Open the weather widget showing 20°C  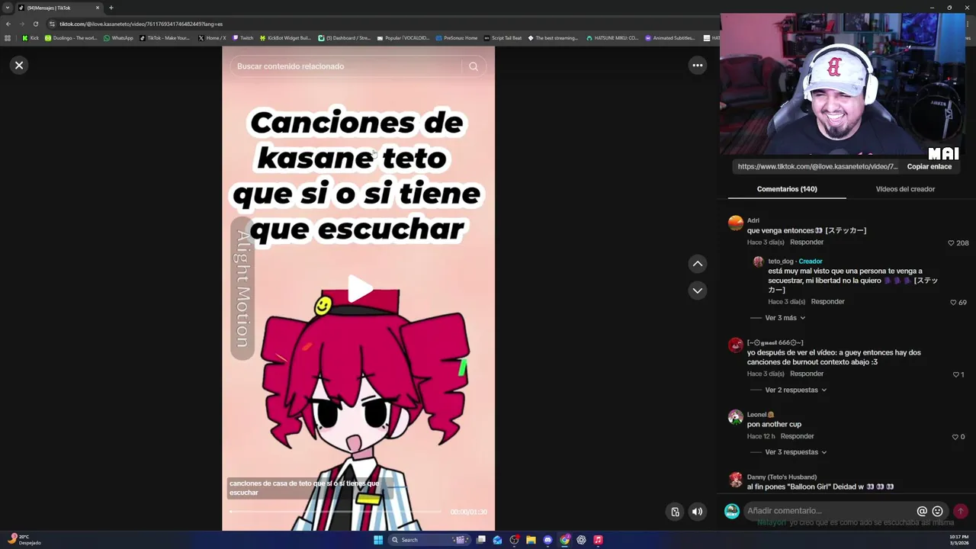point(23,540)
